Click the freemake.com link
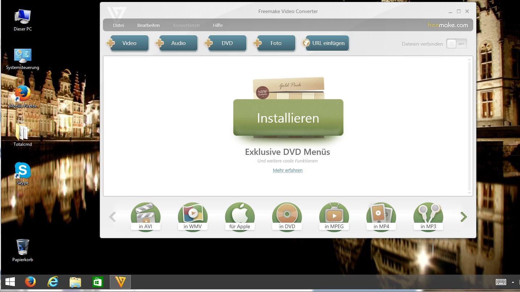The image size is (520, 292). click(x=448, y=25)
